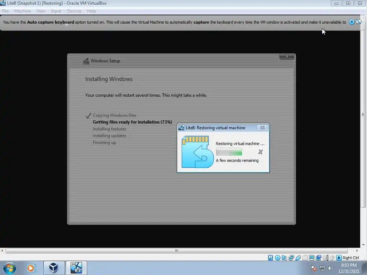Click the Windows Setup title icon
This screenshot has width=367, height=275.
point(86,61)
